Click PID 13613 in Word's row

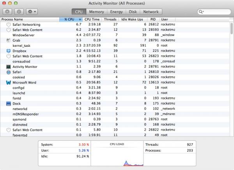coord(154,82)
